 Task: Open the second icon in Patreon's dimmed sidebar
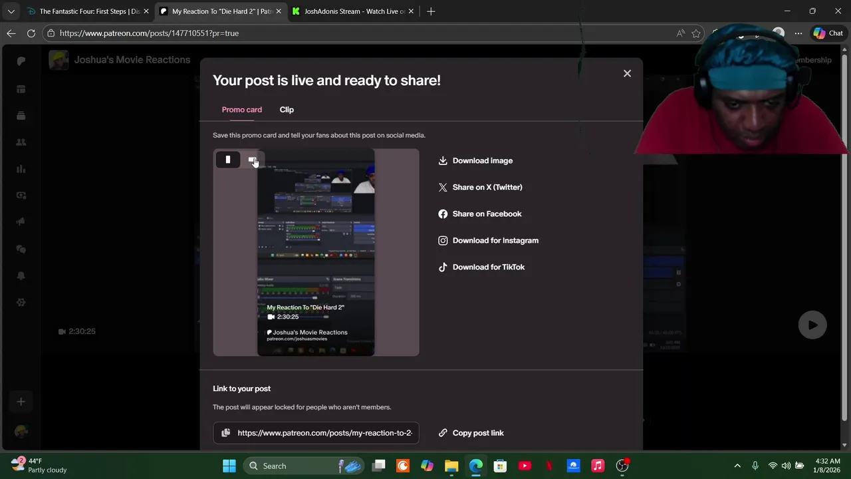(21, 88)
